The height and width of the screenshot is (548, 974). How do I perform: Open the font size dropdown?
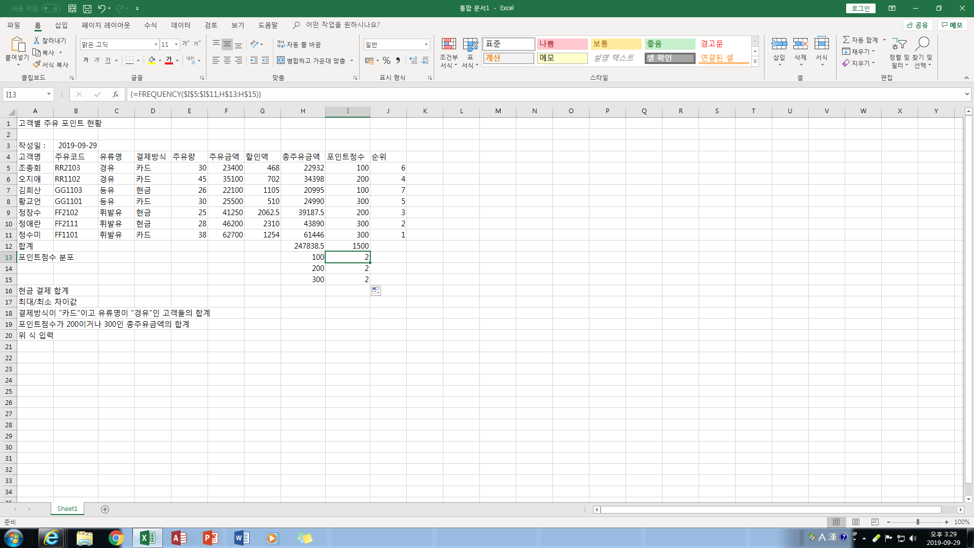pos(176,45)
